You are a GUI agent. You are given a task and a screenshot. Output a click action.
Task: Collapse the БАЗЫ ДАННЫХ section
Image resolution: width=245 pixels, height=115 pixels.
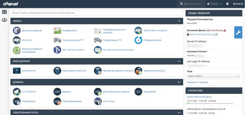(x=179, y=61)
